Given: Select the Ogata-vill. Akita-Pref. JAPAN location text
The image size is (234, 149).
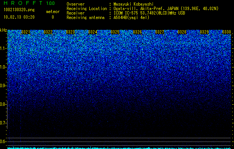Looking at the screenshot, I should click(165, 9).
